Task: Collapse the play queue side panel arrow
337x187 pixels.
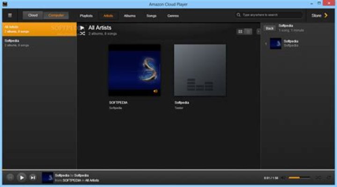Action: (x=258, y=32)
